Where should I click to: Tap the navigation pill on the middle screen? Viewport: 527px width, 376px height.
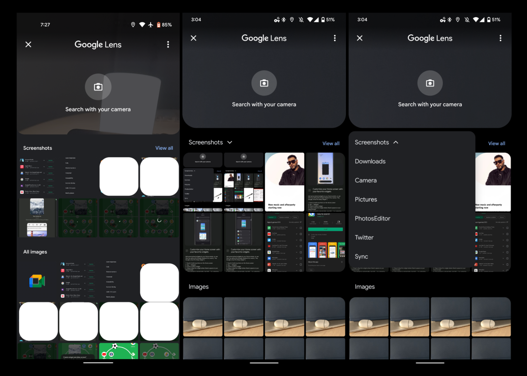pyautogui.click(x=264, y=363)
